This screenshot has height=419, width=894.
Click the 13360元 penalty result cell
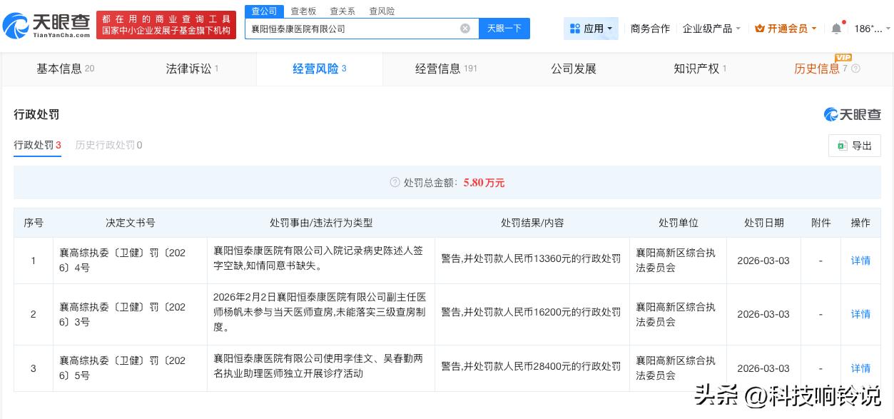531,259
